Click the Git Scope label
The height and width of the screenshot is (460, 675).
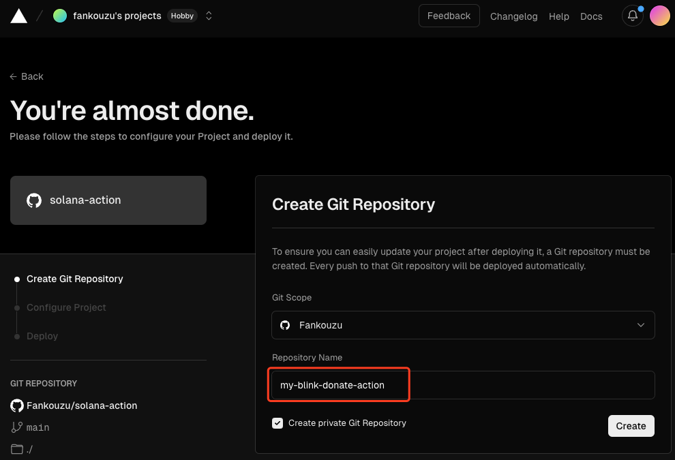(x=292, y=298)
